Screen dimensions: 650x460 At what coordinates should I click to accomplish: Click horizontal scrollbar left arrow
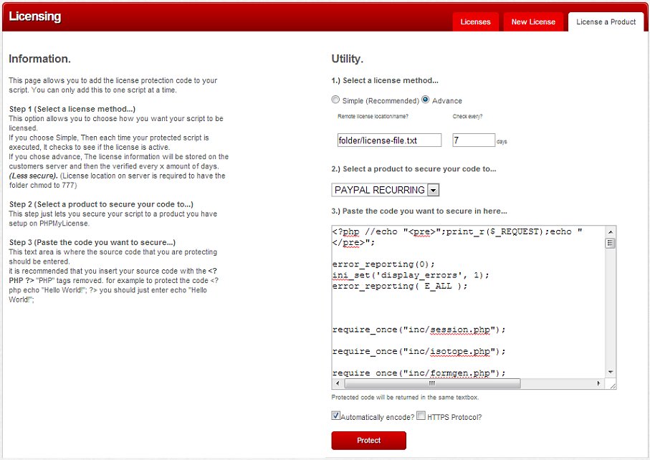[338, 384]
